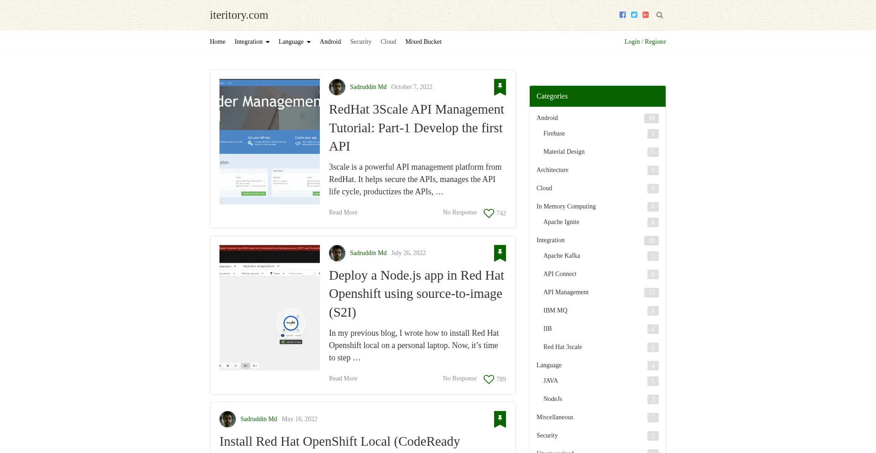Viewport: 876px width, 453px height.
Task: Select API Management category
Action: pos(566,292)
